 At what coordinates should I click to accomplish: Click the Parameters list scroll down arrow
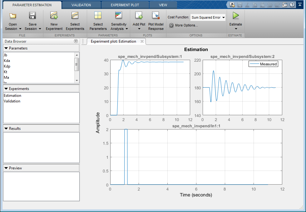(x=77, y=81)
